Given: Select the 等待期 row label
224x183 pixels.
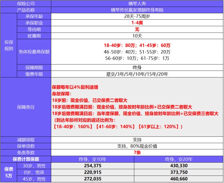Looking at the screenshot, I should (x=34, y=29).
